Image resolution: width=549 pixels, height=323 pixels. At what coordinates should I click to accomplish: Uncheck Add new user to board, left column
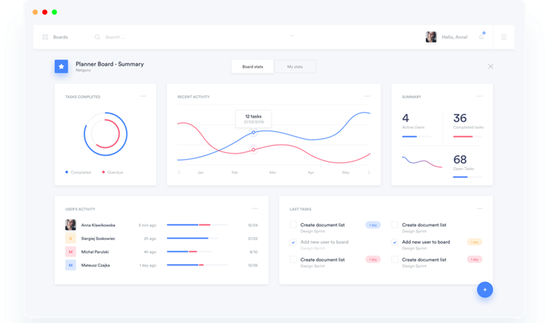(293, 242)
